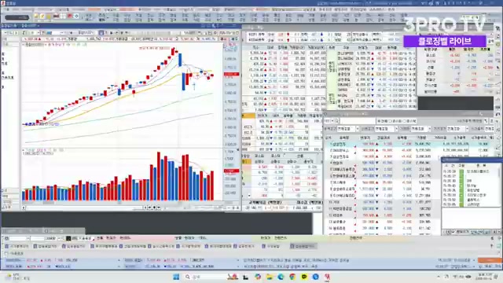Click the magnifier search icon in ranking window

point(336,121)
